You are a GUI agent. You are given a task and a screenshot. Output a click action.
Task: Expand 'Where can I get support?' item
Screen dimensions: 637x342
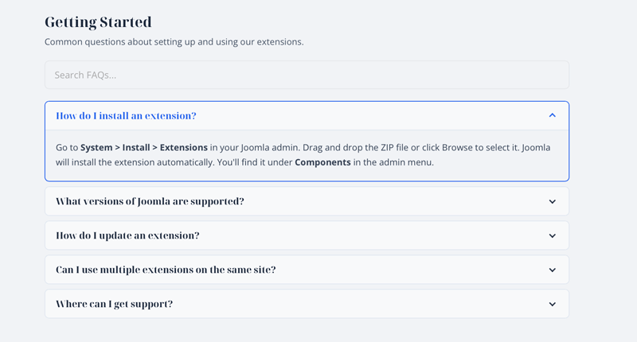(x=114, y=305)
